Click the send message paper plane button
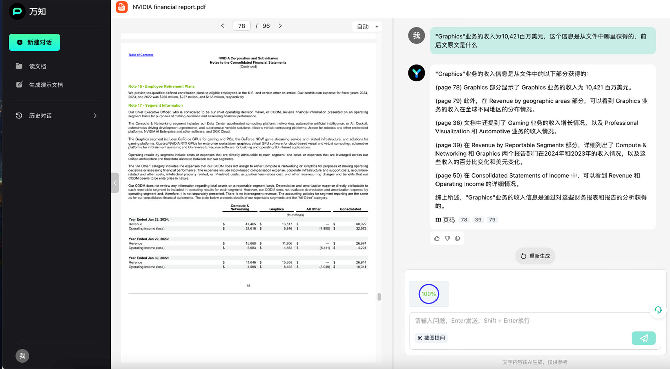Screen dimensions: 670x369 [643, 338]
